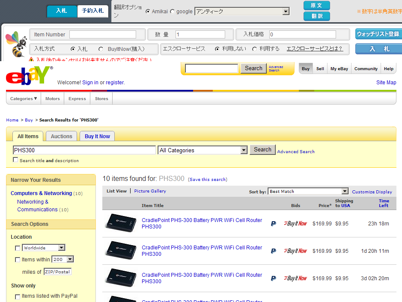This screenshot has height=302, width=402.
Task: Click the 翻訳 translate button
Action: pos(317,16)
